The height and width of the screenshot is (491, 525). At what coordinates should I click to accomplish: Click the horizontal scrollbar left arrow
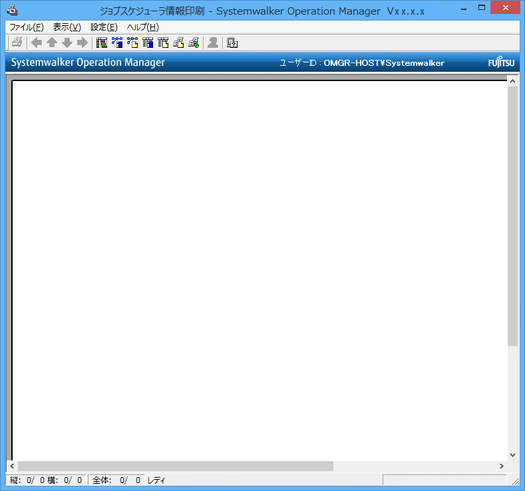coord(12,466)
